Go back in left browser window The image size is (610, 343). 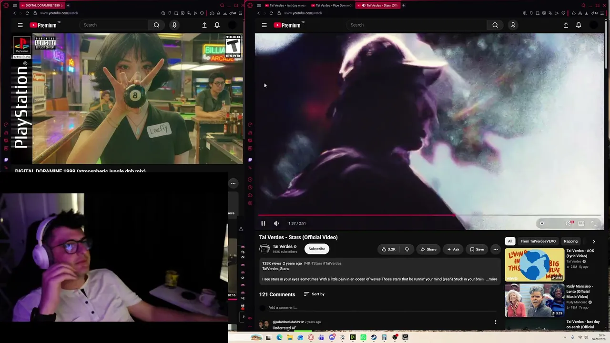14,13
